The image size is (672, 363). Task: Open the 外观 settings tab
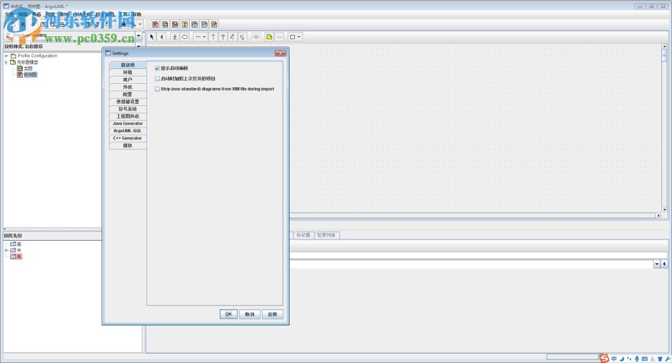(128, 87)
